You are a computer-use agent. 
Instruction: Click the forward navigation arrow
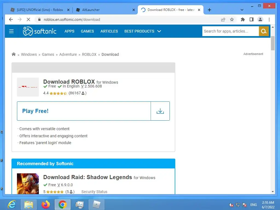pyautogui.click(x=20, y=19)
